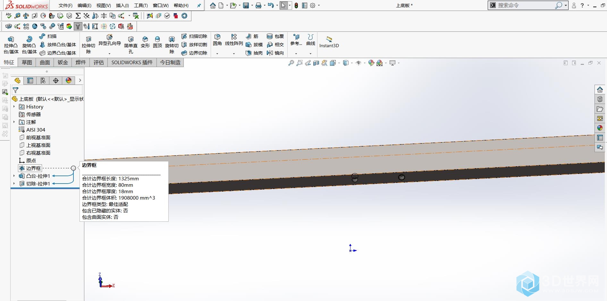Select the Linear Pattern (线性阵列) tool
The height and width of the screenshot is (301, 607).
click(234, 40)
